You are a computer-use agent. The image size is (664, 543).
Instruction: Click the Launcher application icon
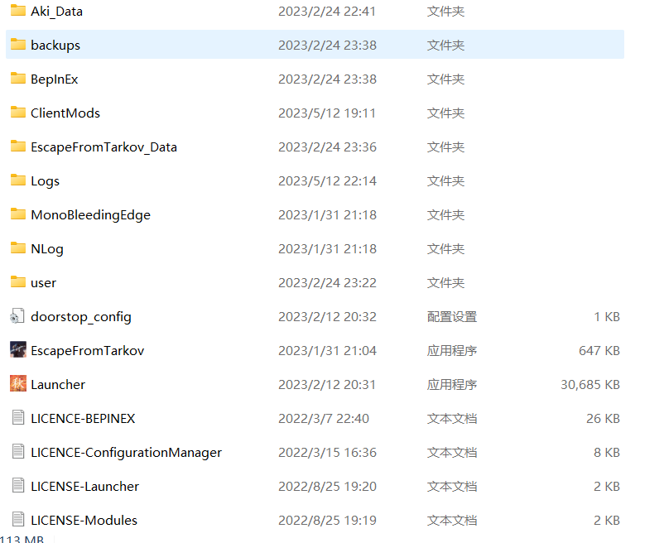18,384
